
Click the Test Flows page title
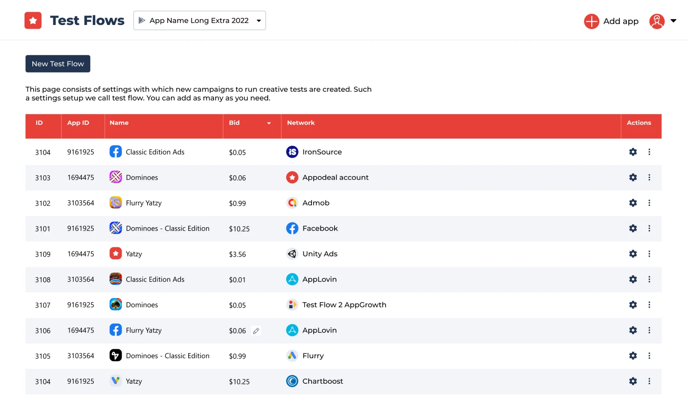(x=87, y=20)
